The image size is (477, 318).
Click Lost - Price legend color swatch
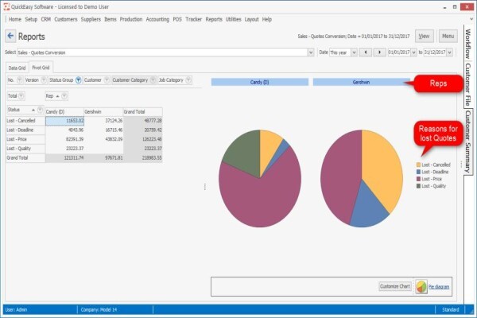click(x=418, y=179)
